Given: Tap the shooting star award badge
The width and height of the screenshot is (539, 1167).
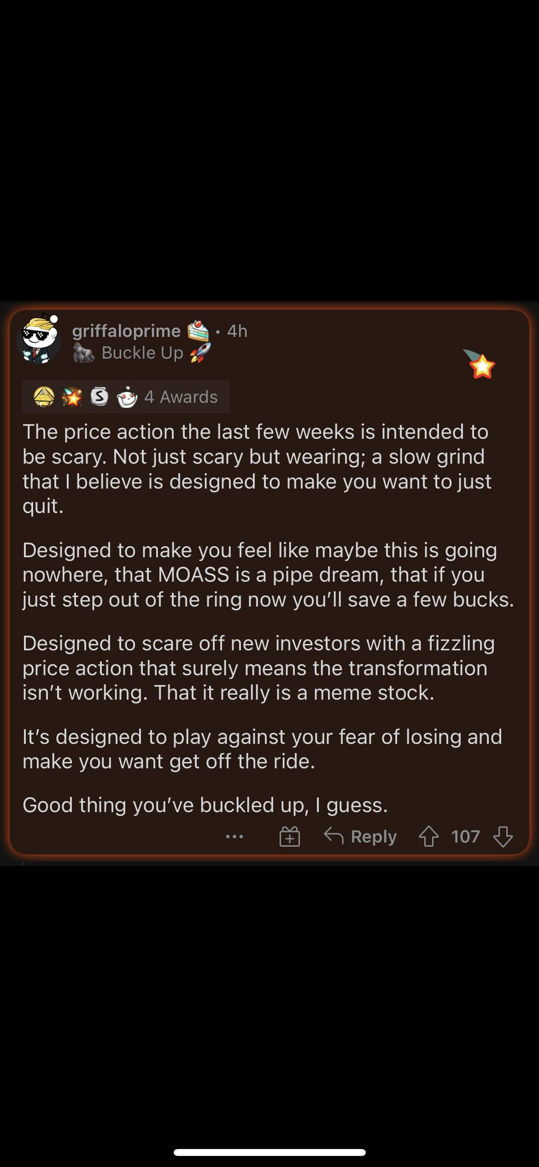Looking at the screenshot, I should pyautogui.click(x=480, y=364).
